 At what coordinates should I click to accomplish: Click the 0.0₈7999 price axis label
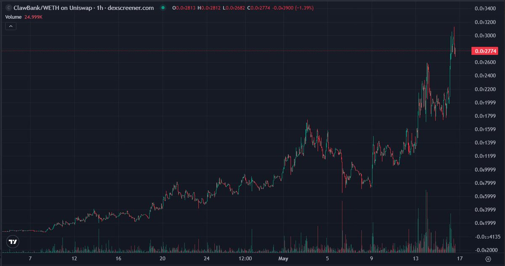(x=486, y=183)
